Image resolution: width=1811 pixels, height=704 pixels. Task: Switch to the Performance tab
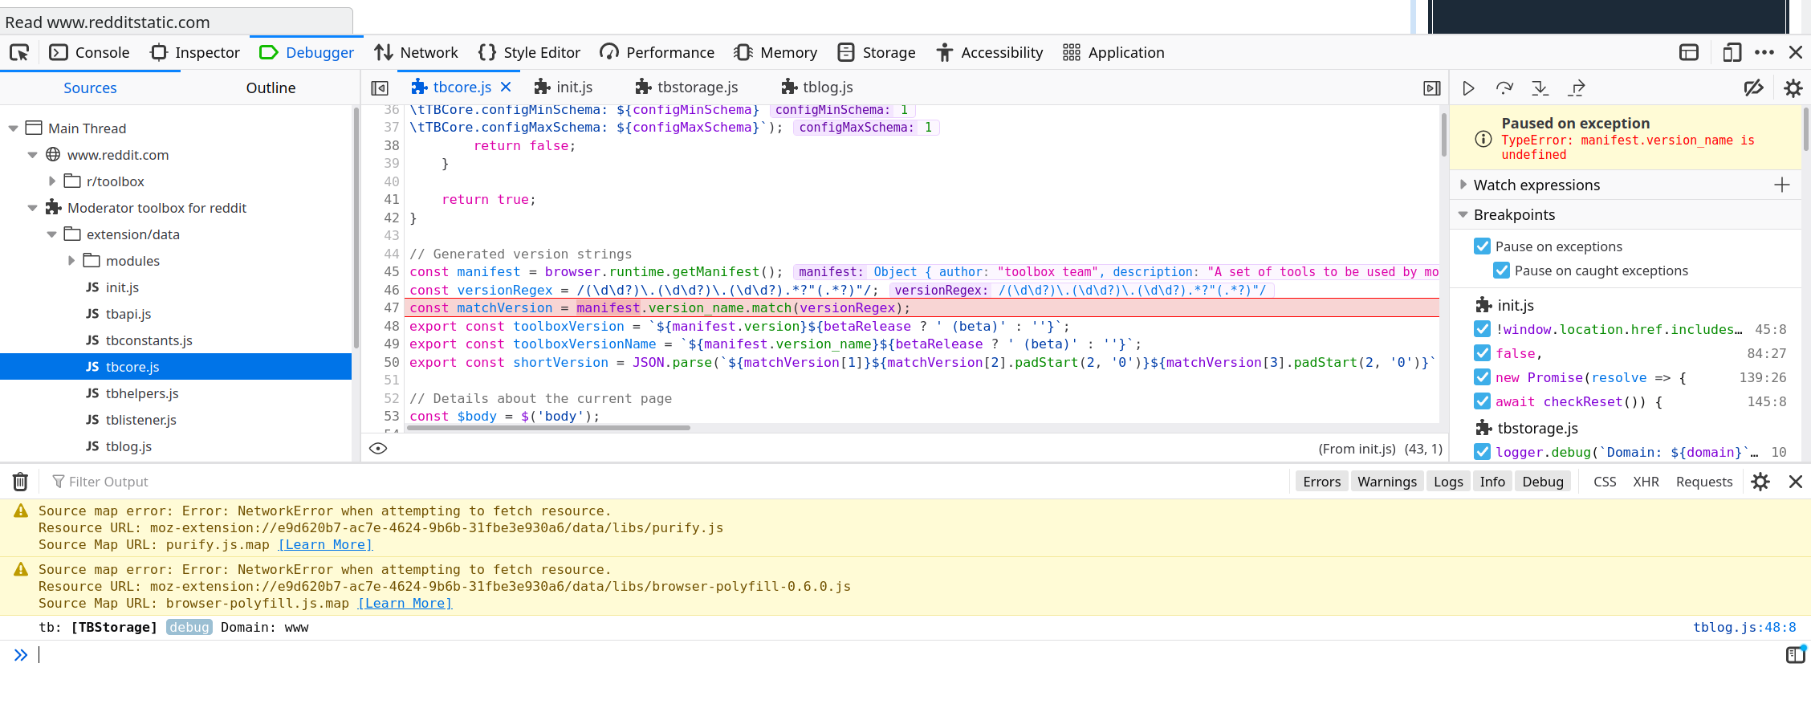click(x=657, y=52)
